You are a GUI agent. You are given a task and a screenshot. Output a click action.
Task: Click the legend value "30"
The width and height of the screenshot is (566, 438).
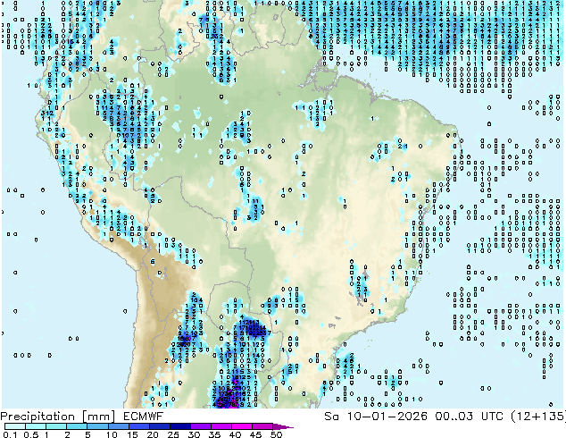coord(194,434)
